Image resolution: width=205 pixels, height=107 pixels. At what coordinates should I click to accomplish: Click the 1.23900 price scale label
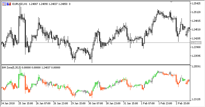point(196,47)
